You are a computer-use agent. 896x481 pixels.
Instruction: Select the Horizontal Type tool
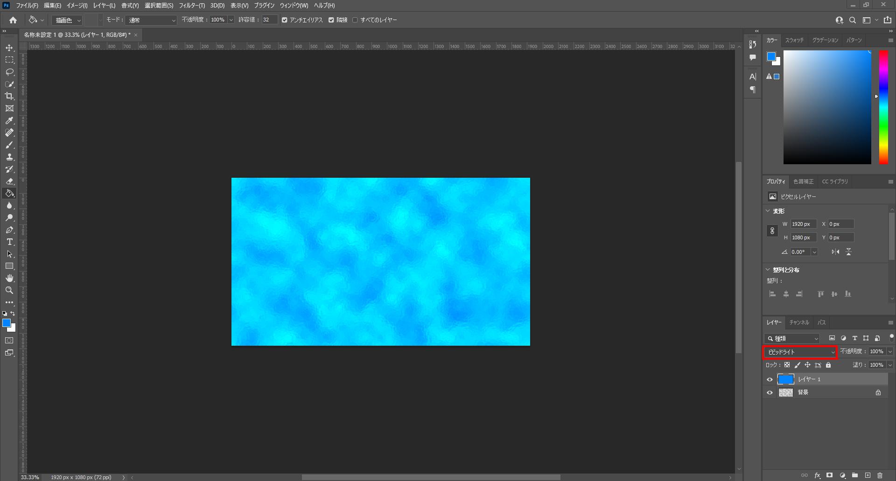(x=9, y=242)
